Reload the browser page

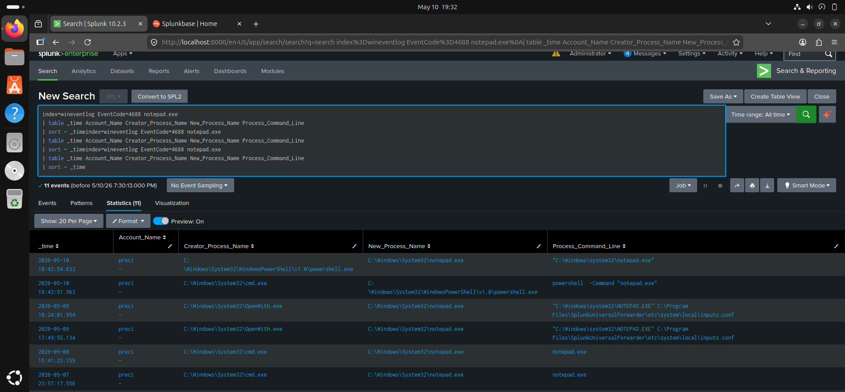point(88,42)
